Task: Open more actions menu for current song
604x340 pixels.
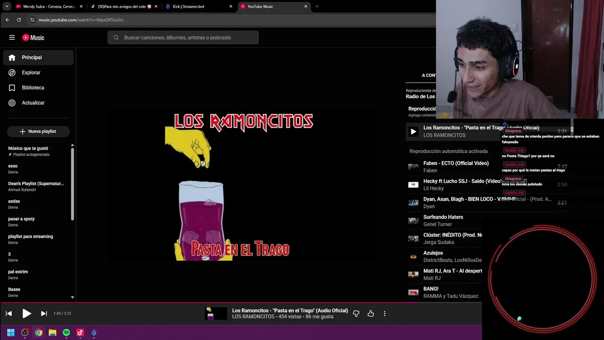Action: [x=385, y=314]
